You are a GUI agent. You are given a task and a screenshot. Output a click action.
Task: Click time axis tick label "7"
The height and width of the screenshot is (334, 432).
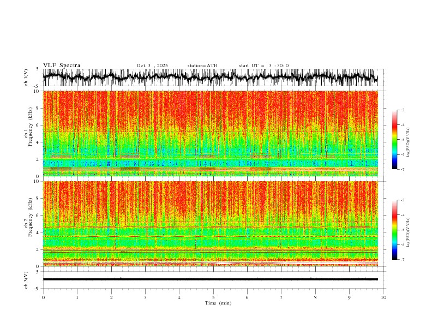pos(281,297)
